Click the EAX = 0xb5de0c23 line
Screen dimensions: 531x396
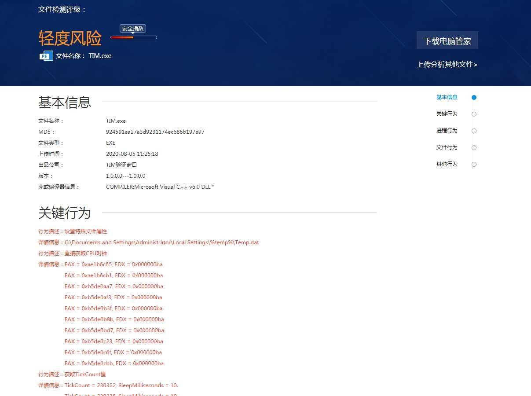click(x=114, y=341)
